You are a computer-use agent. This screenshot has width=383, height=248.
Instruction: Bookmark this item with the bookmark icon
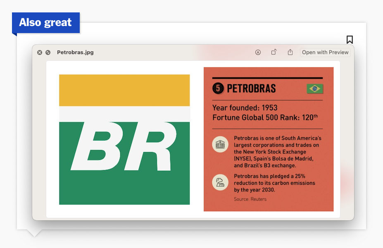tap(350, 40)
